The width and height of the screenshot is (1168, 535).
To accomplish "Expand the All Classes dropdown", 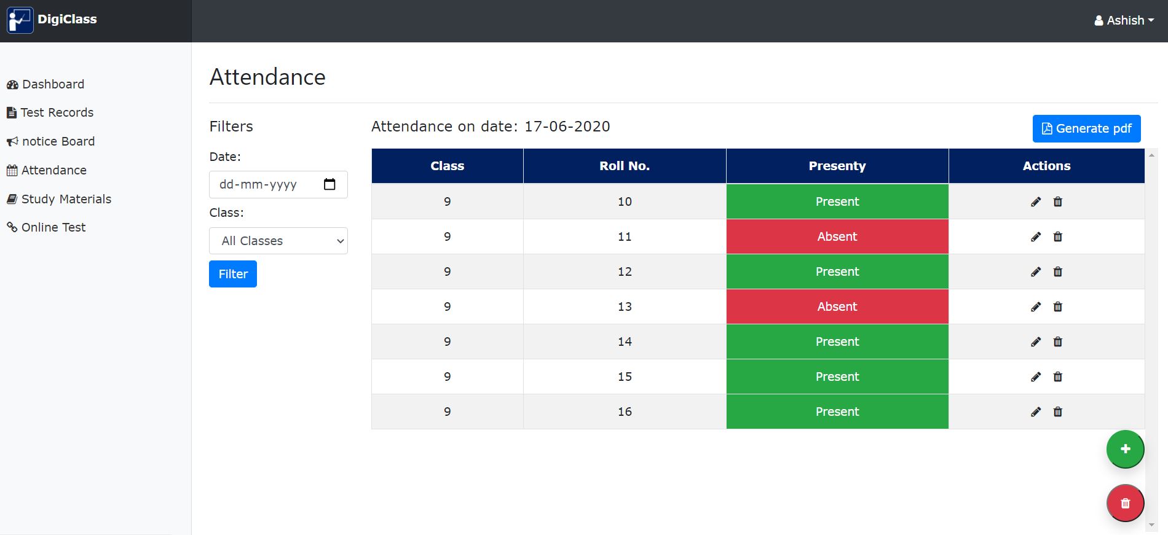I will pos(278,241).
